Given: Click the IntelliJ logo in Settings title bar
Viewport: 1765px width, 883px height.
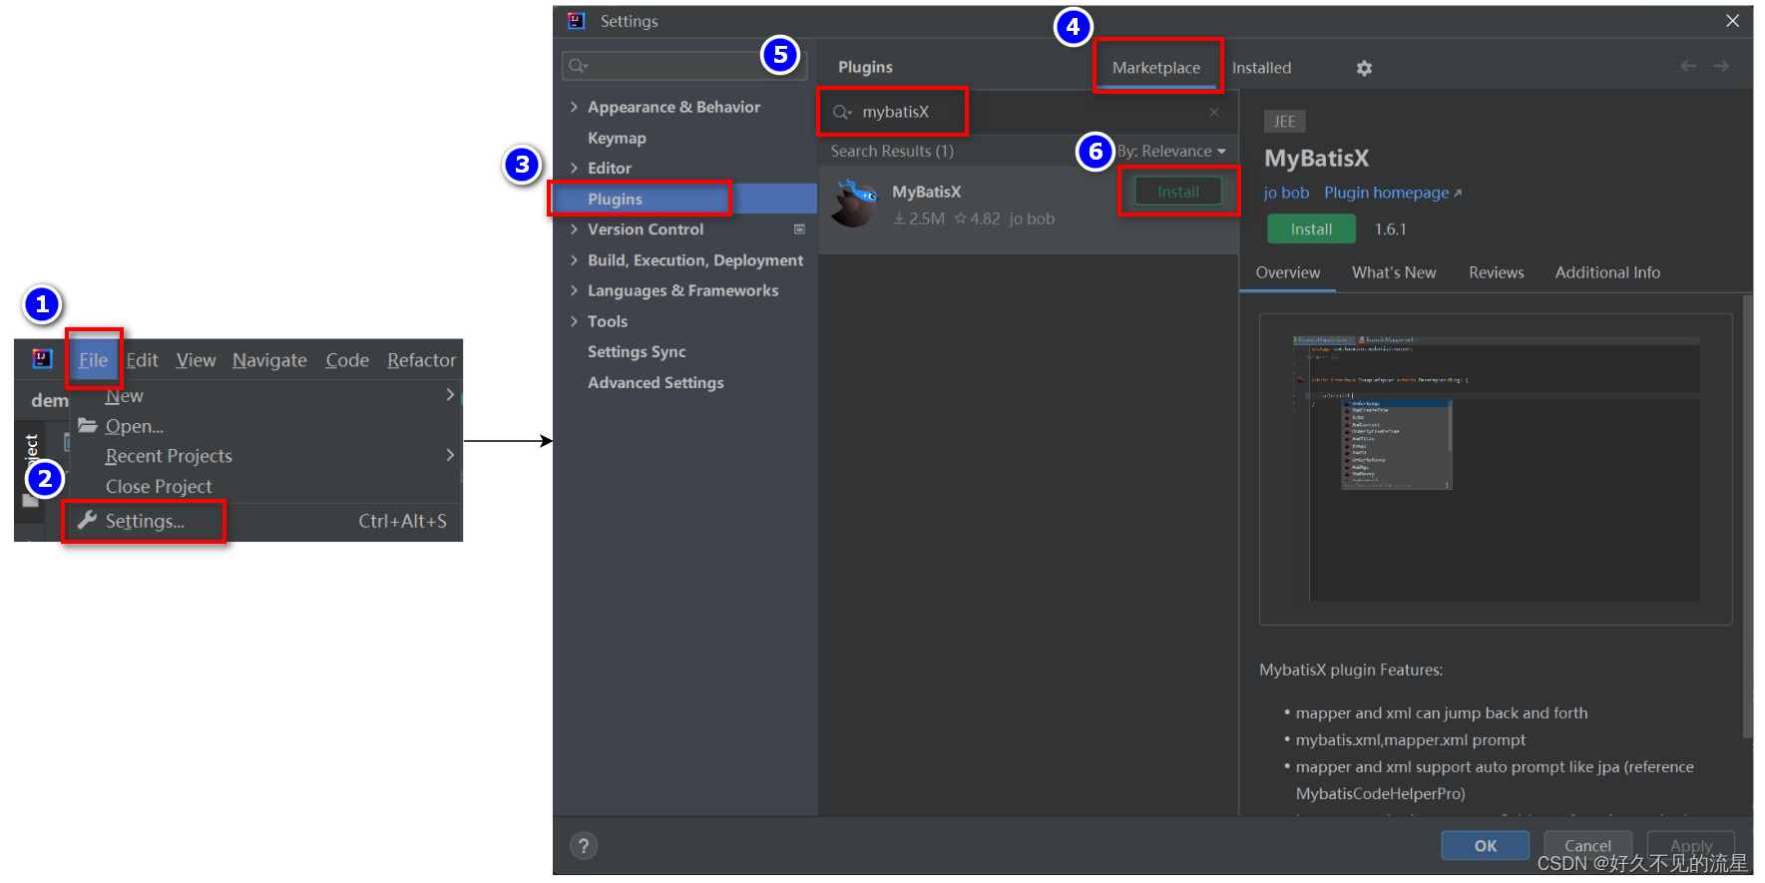Looking at the screenshot, I should tap(576, 21).
